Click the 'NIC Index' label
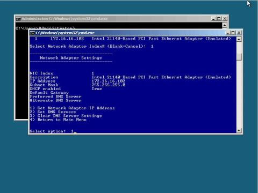258x193 pixels. [x=41, y=73]
